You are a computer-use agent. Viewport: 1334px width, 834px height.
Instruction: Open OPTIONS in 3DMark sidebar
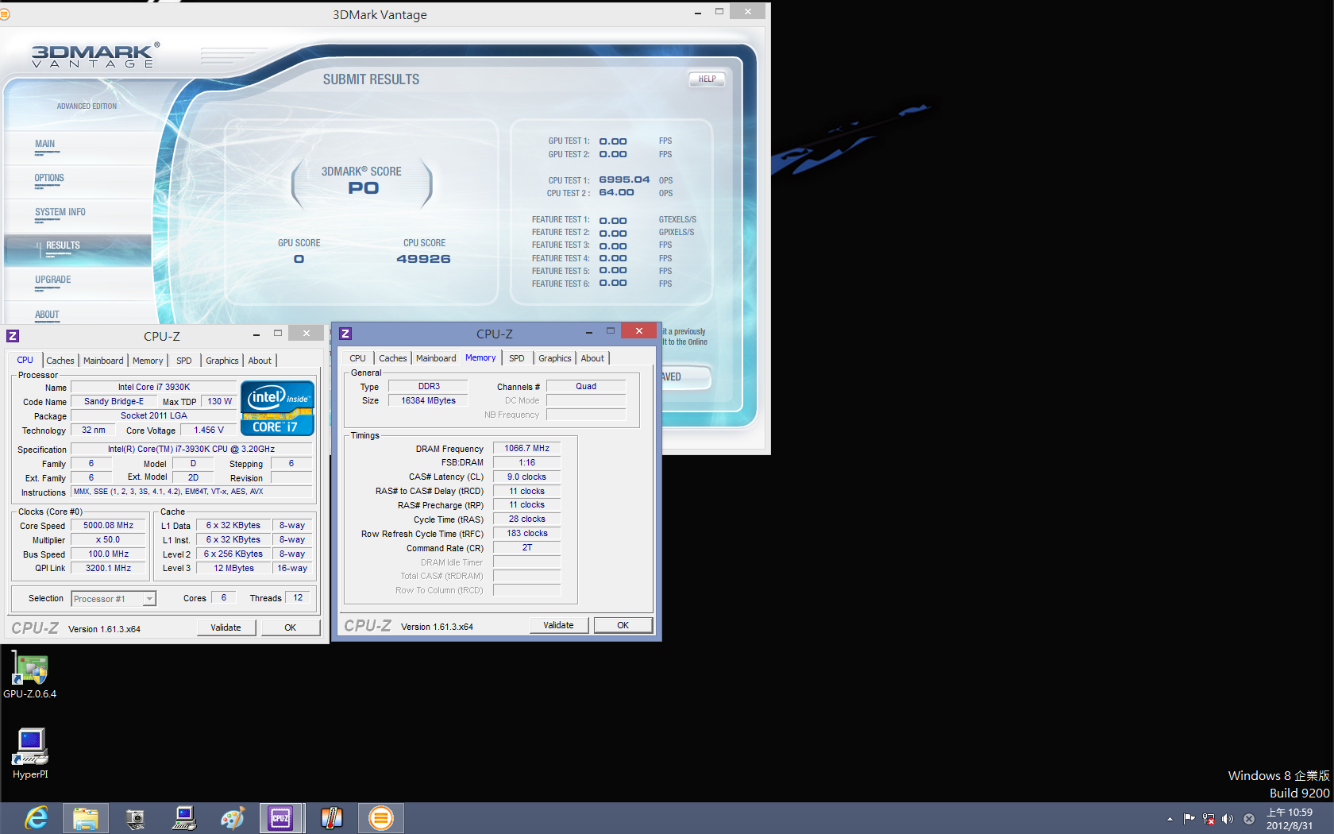(x=49, y=179)
